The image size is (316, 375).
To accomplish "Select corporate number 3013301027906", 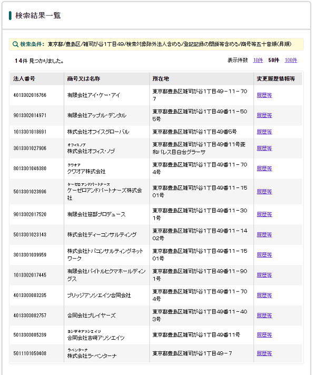I will click(30, 149).
